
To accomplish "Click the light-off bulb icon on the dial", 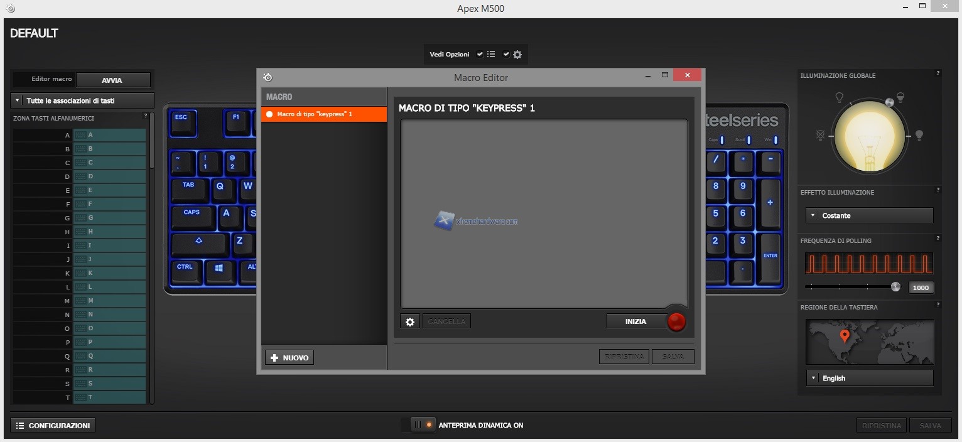I will 820,135.
